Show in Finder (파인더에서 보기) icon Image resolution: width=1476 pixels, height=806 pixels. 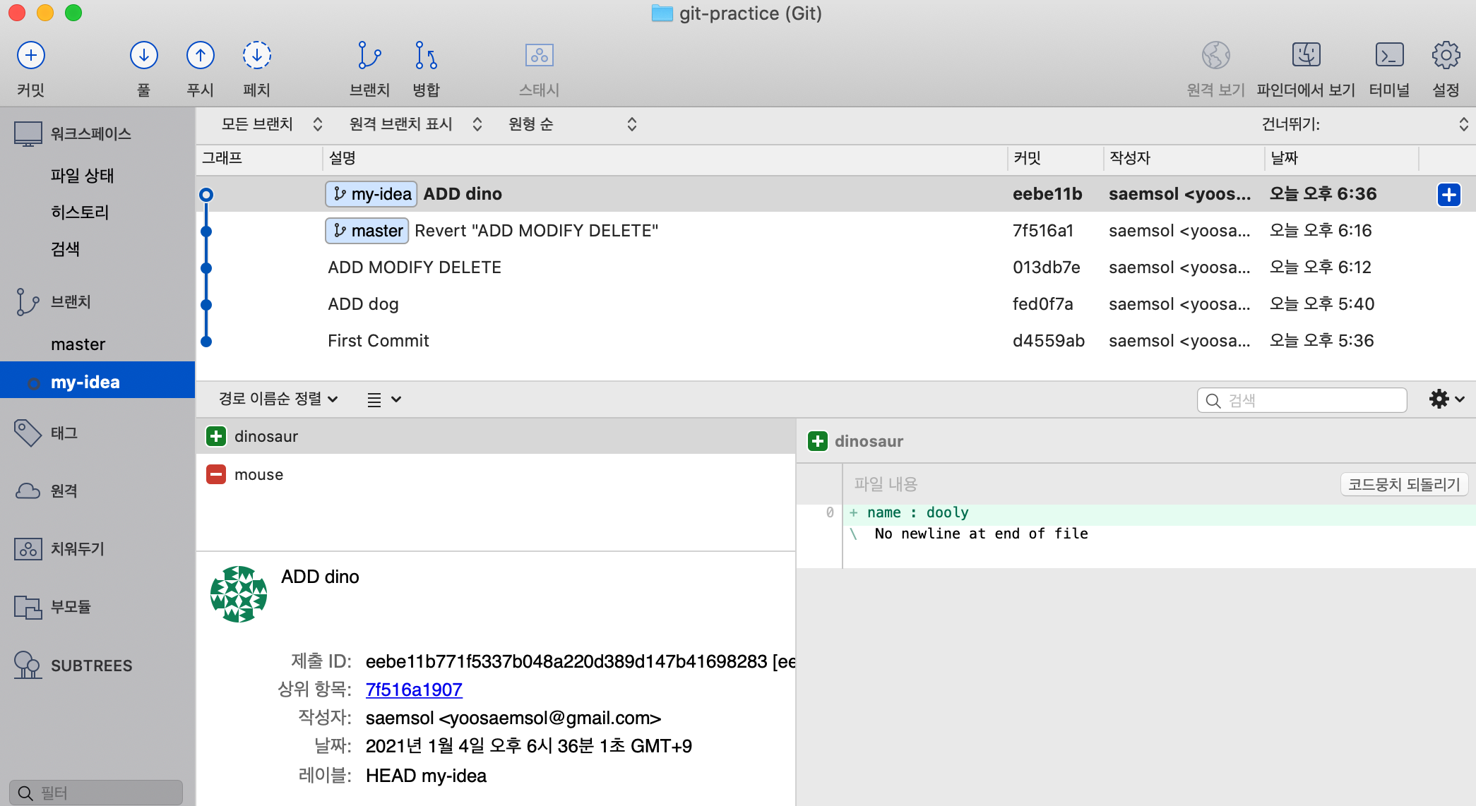pyautogui.click(x=1306, y=55)
